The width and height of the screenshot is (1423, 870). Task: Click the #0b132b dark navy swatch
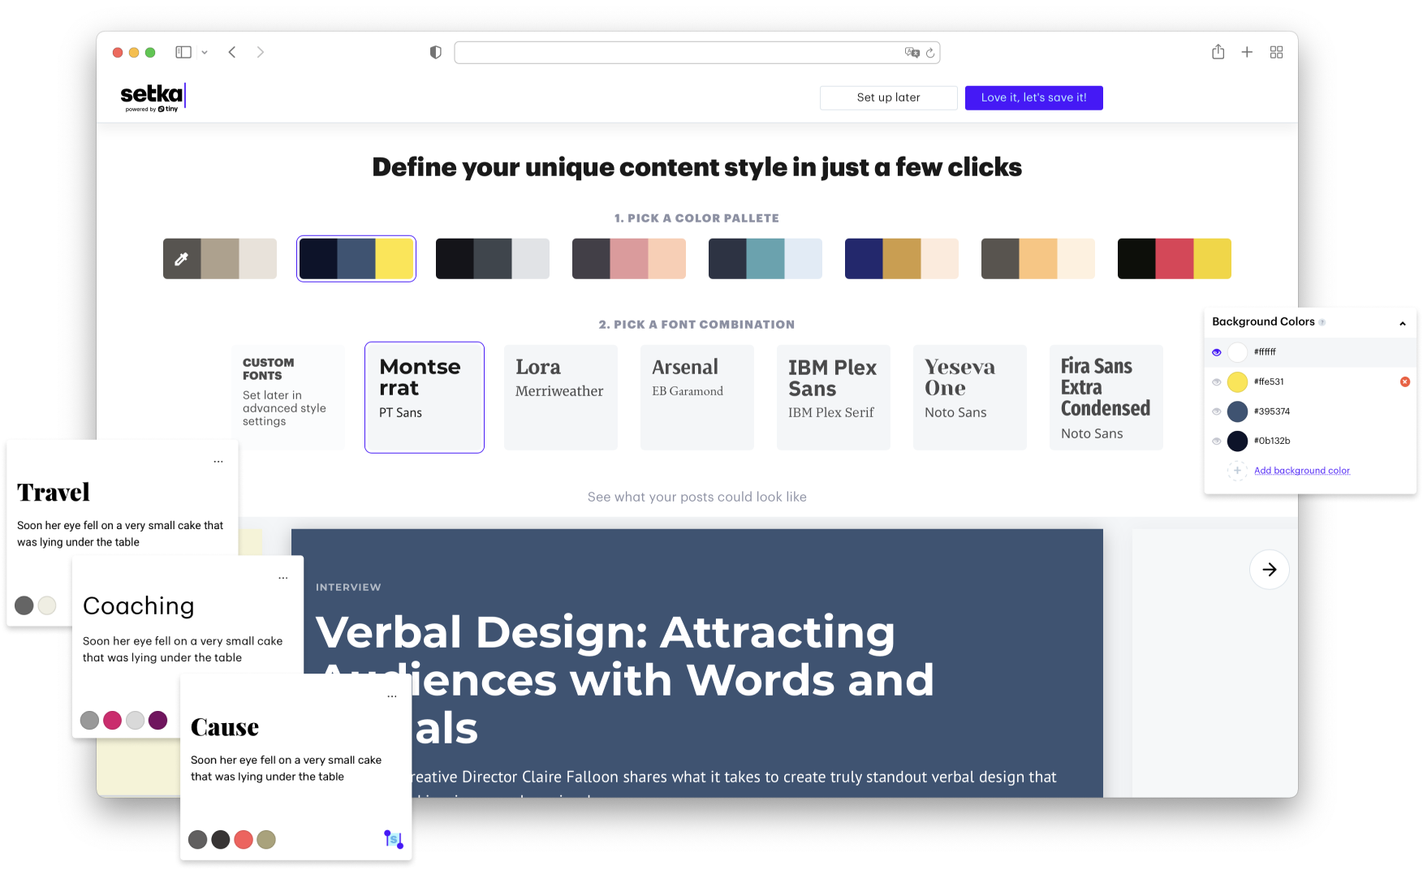pos(1237,441)
